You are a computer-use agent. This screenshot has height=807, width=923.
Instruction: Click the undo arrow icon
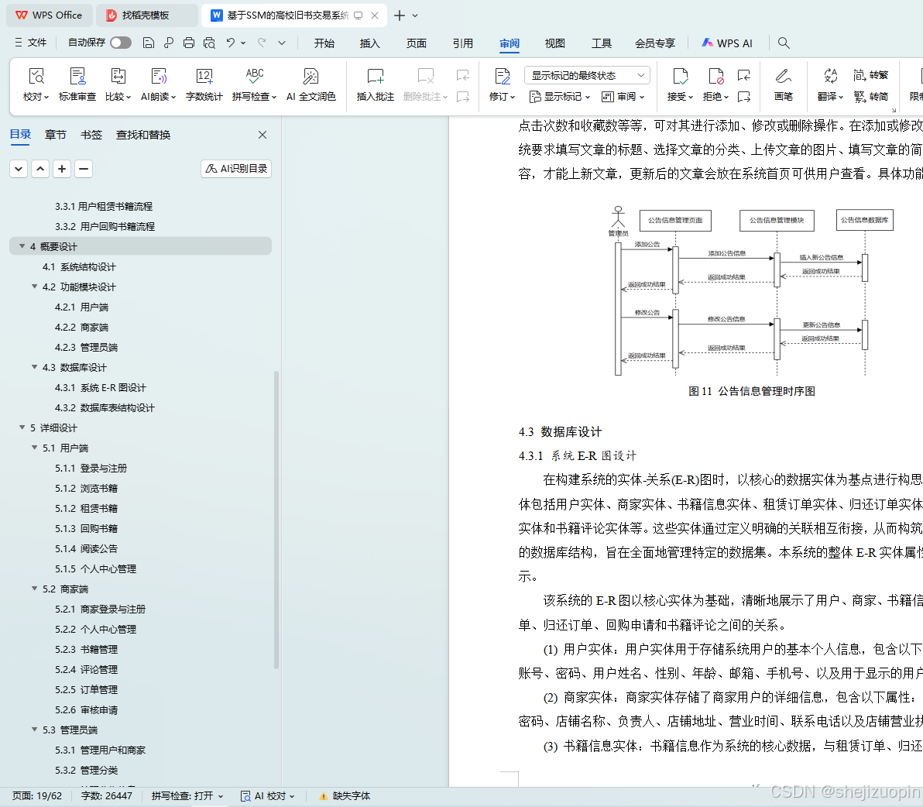[231, 43]
